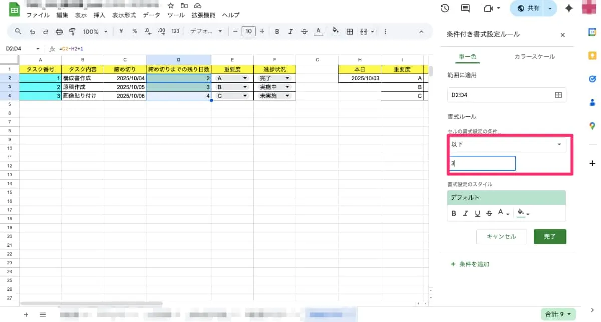Viewport: 601px width, 322px height.
Task: Click the 条件を追加 link
Action: [x=469, y=264]
